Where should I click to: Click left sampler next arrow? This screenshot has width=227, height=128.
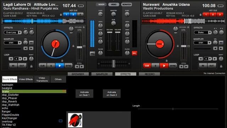[31, 48]
